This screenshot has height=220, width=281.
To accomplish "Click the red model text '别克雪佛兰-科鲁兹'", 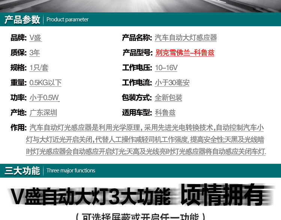I will click(x=185, y=53).
